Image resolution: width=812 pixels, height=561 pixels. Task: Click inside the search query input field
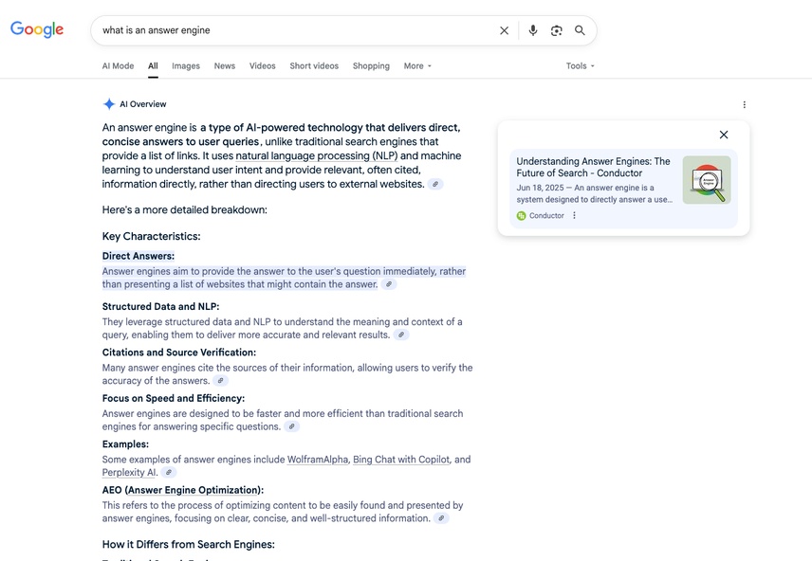[295, 30]
